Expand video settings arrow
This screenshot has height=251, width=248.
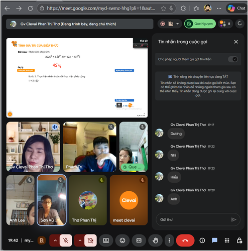tap(80, 240)
